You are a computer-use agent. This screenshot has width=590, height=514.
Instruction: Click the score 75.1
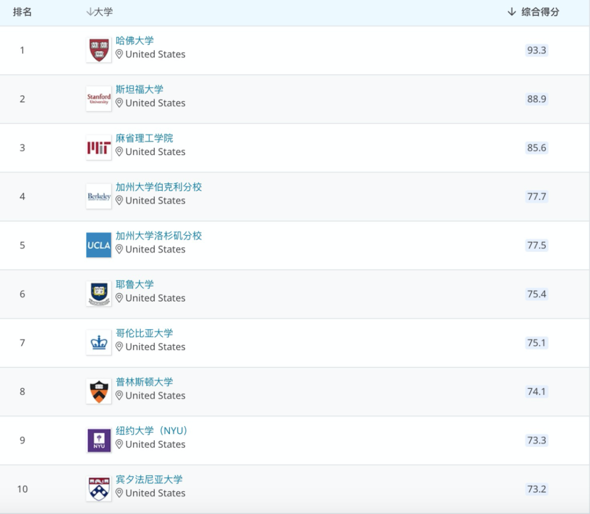[536, 343]
